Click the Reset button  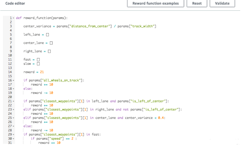(x=197, y=3)
